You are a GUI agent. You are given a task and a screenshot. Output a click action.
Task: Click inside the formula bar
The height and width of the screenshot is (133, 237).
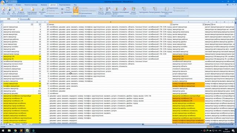(x=132, y=19)
